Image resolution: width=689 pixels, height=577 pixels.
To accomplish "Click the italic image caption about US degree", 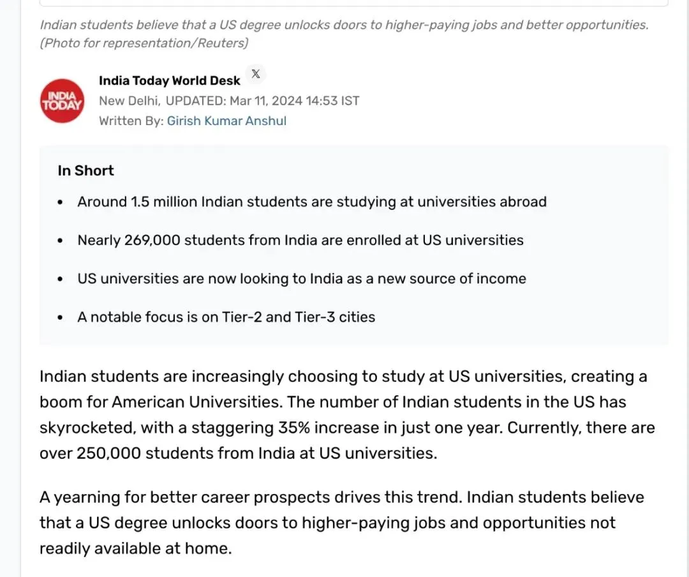I will pyautogui.click(x=344, y=25).
